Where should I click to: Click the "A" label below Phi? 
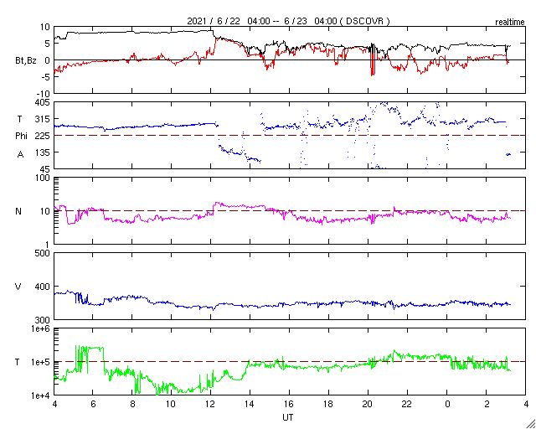(x=20, y=155)
